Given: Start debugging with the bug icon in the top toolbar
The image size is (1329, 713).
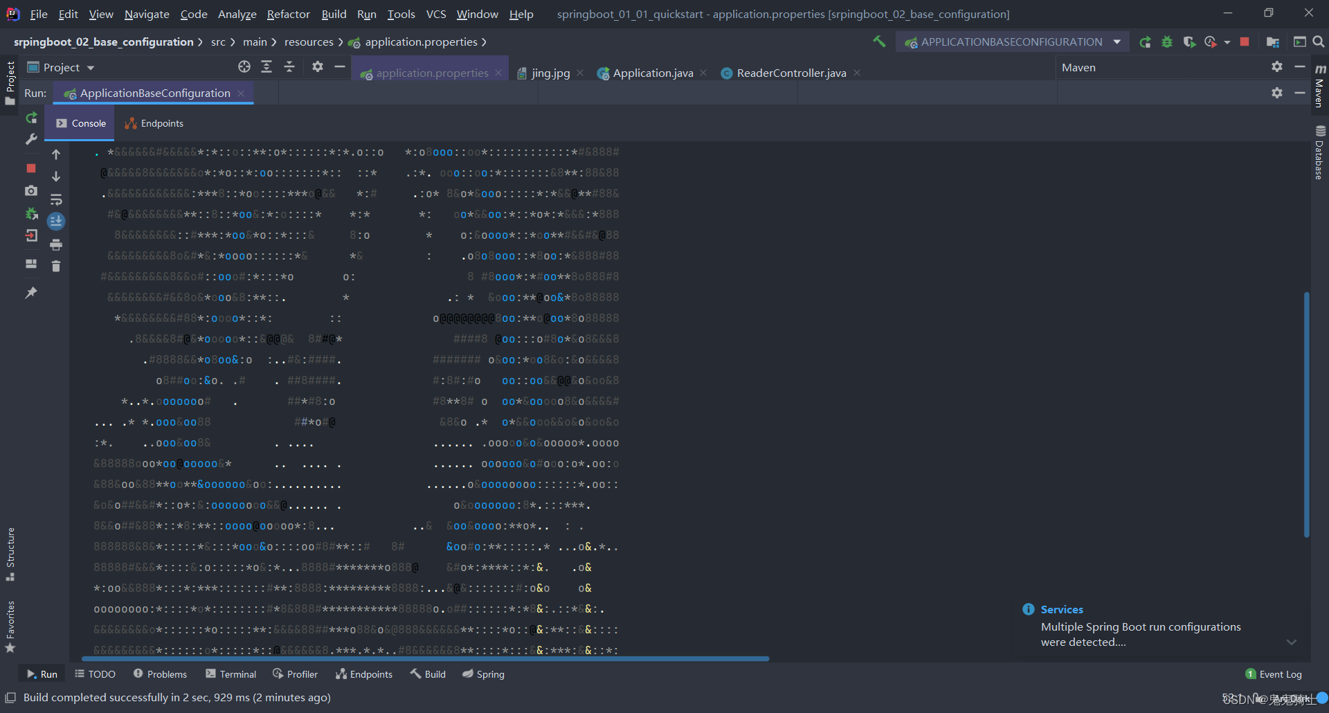Looking at the screenshot, I should click(1167, 42).
